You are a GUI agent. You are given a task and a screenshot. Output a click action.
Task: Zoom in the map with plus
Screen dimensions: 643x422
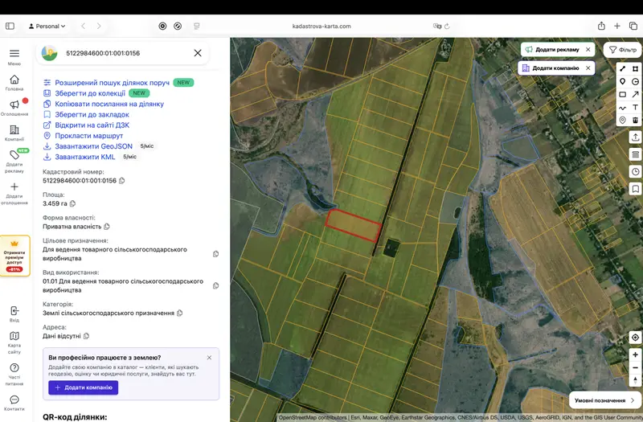tap(635, 354)
